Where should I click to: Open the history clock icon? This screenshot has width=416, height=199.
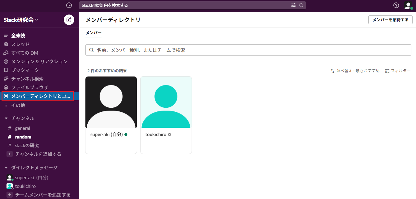[69, 5]
